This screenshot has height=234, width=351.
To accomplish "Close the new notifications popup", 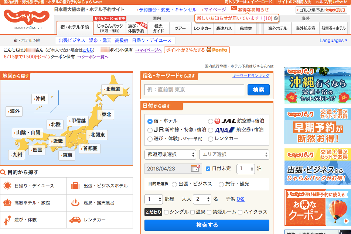I will [x=276, y=18].
